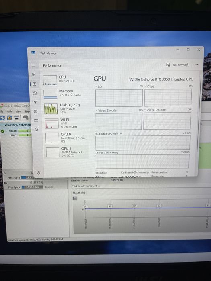The image size is (211, 281).
Task: Select the Wi-Fi performance entry
Action: click(x=67, y=123)
